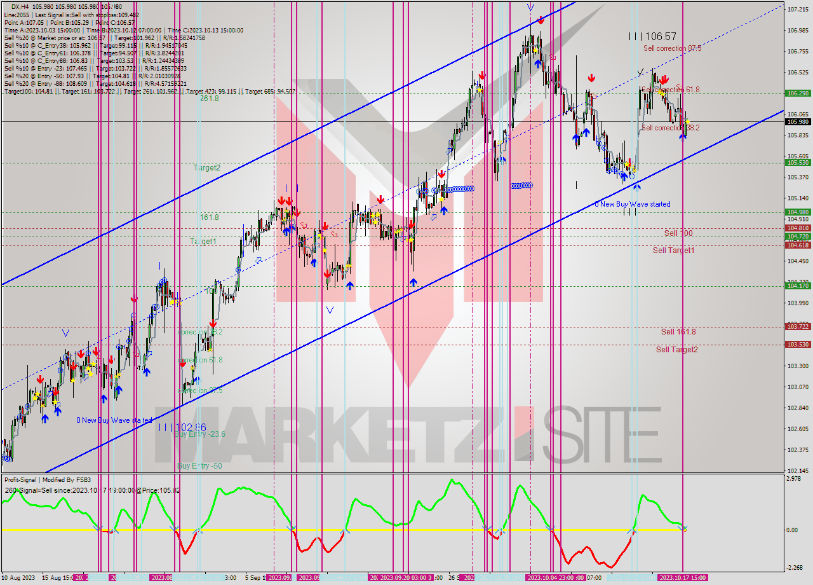813x585 pixels.
Task: Select the red 103.722 price tag
Action: pos(798,326)
